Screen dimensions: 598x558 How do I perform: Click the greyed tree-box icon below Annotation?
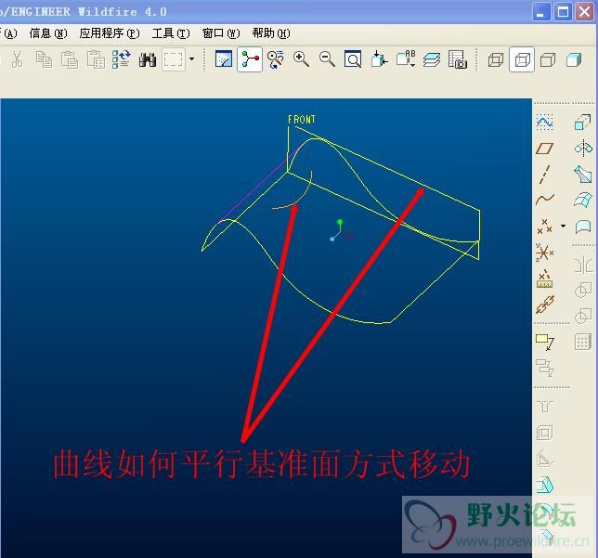(544, 368)
